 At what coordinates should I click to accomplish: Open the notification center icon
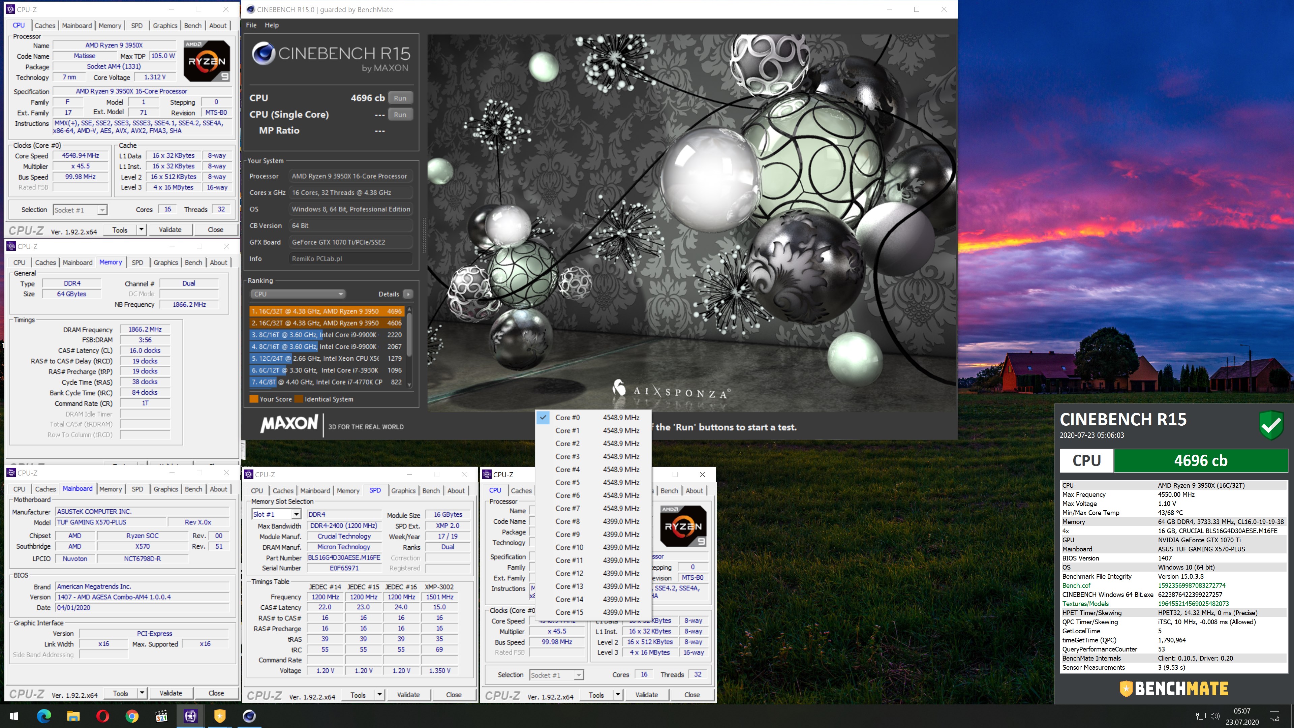[x=1274, y=716]
